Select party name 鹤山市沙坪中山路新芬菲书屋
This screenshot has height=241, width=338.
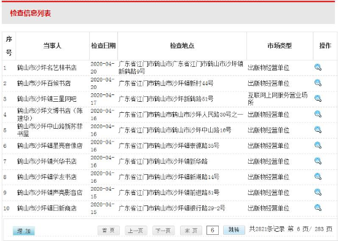tap(50, 130)
